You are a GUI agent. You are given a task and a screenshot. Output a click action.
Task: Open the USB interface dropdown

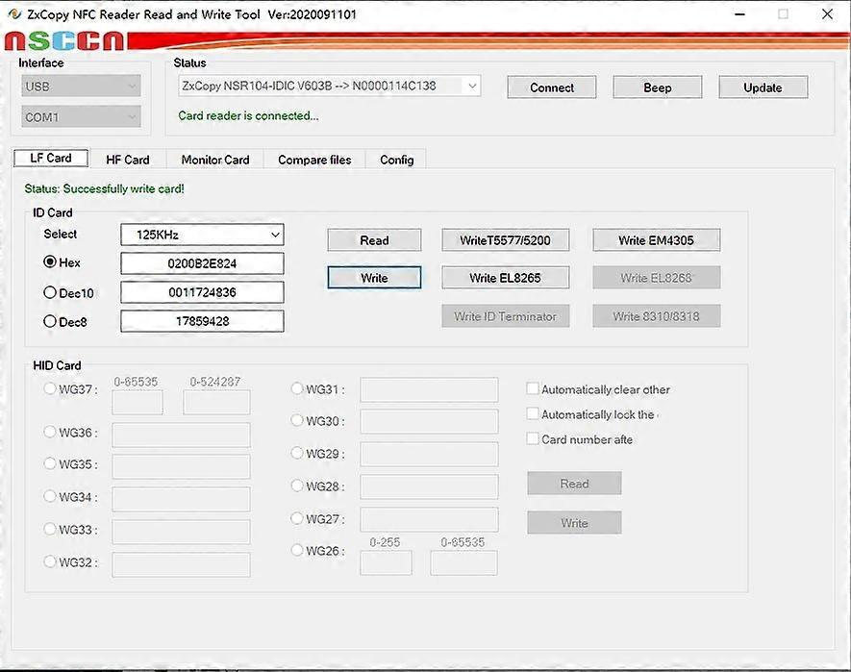[x=82, y=87]
